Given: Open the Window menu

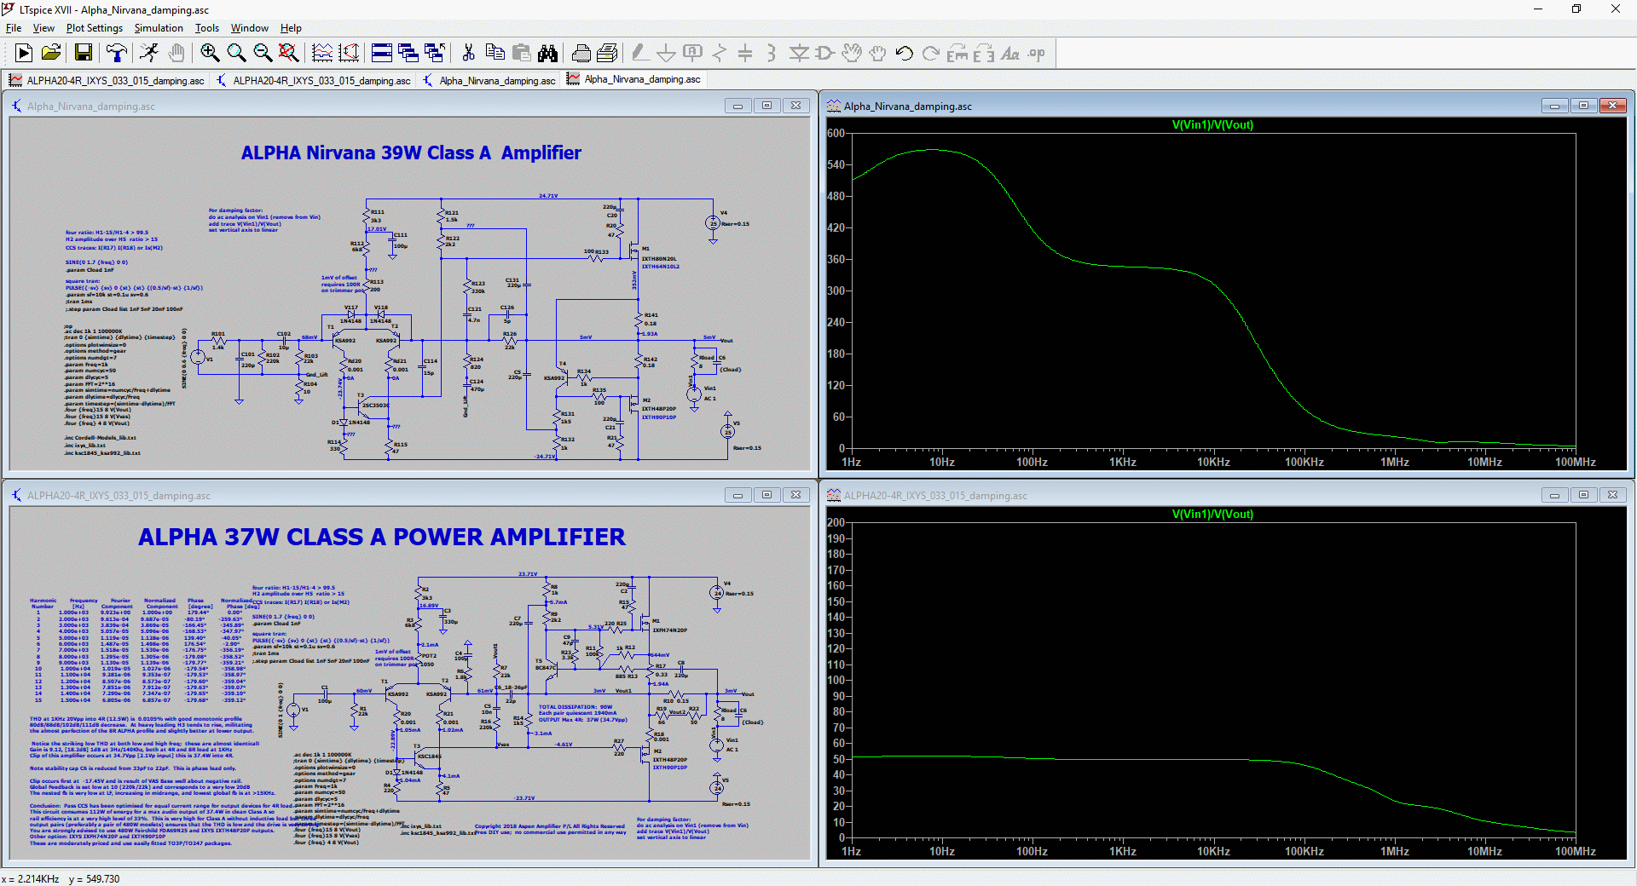Looking at the screenshot, I should pyautogui.click(x=250, y=28).
